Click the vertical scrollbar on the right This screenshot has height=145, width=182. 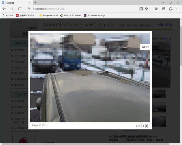[x=181, y=46]
